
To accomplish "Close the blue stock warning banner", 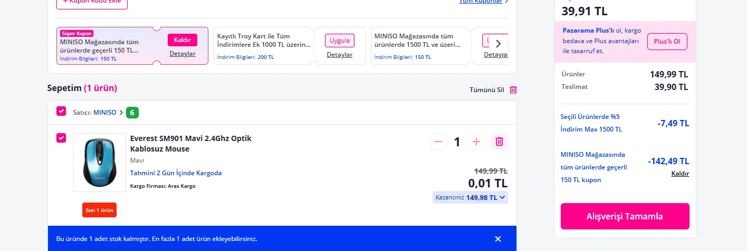I will 498,239.
